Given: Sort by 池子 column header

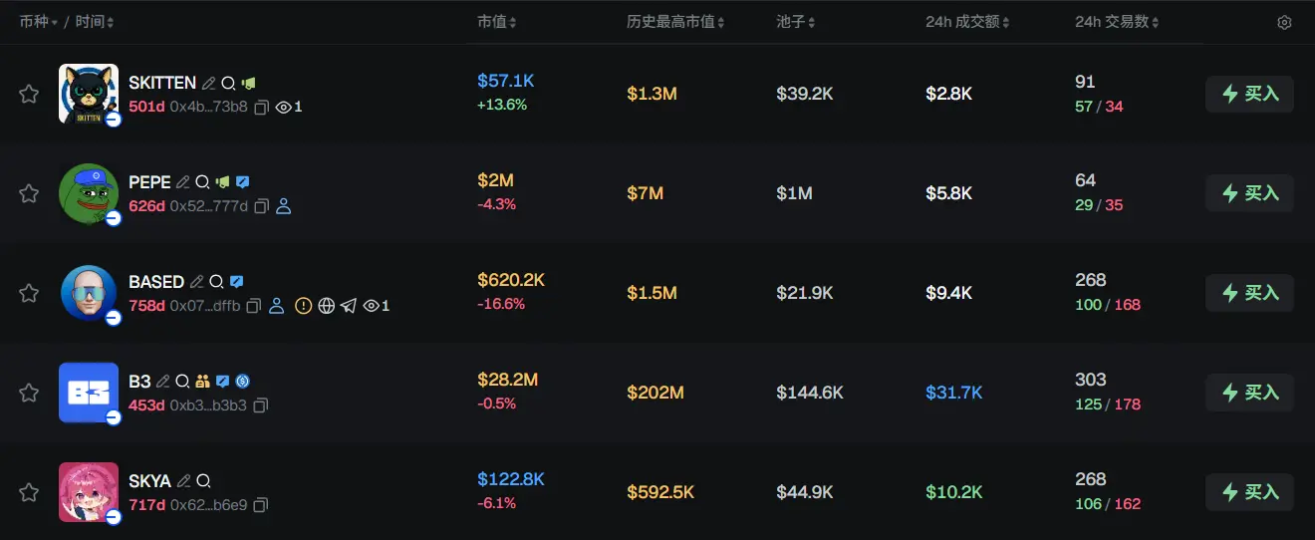Looking at the screenshot, I should (x=796, y=22).
